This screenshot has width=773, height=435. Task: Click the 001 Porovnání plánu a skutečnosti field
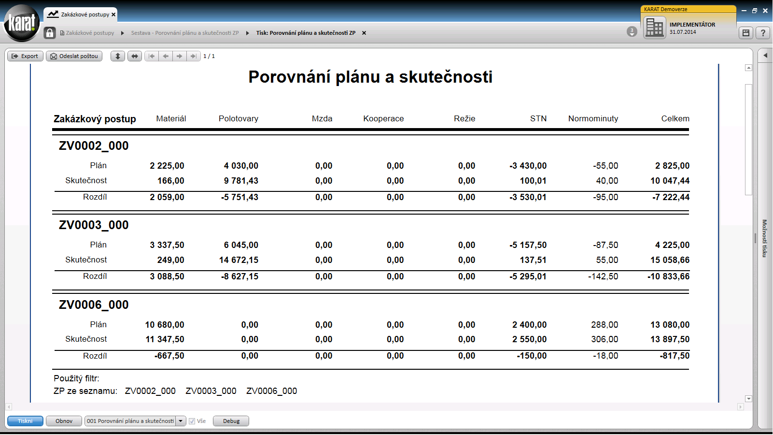pyautogui.click(x=130, y=421)
